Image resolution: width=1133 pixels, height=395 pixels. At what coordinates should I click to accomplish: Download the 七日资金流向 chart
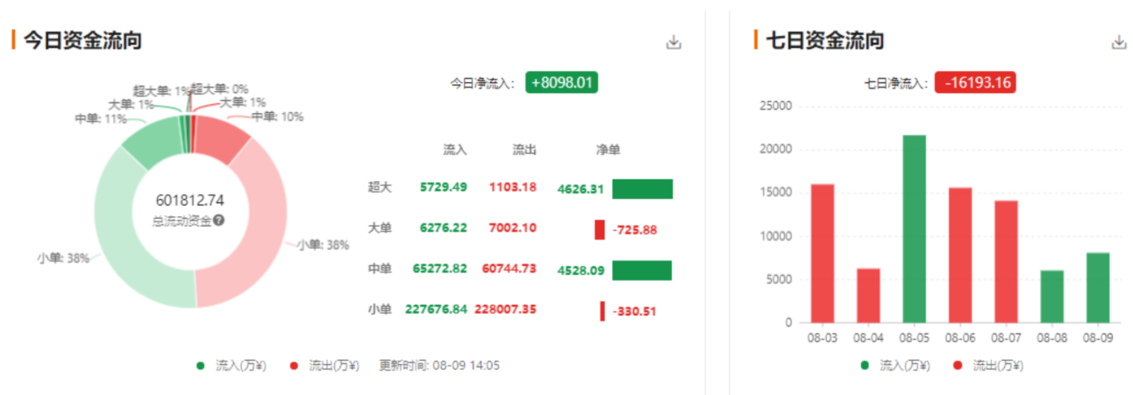[1118, 42]
